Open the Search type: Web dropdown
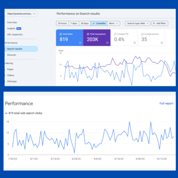Screen dimensions: 178x178 point(138,23)
